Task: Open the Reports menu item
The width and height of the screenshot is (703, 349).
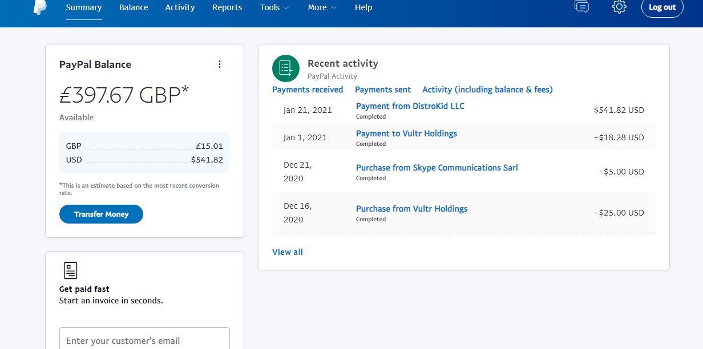Action: click(227, 7)
